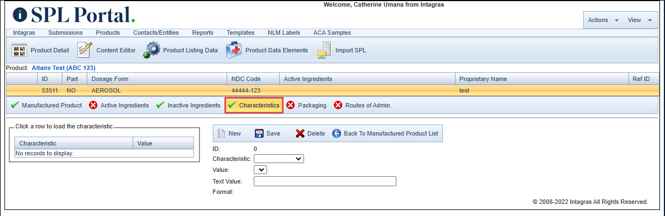Viewport: 665px width, 216px height.
Task: Click the Product Listing Data gear icon
Action: point(151,50)
